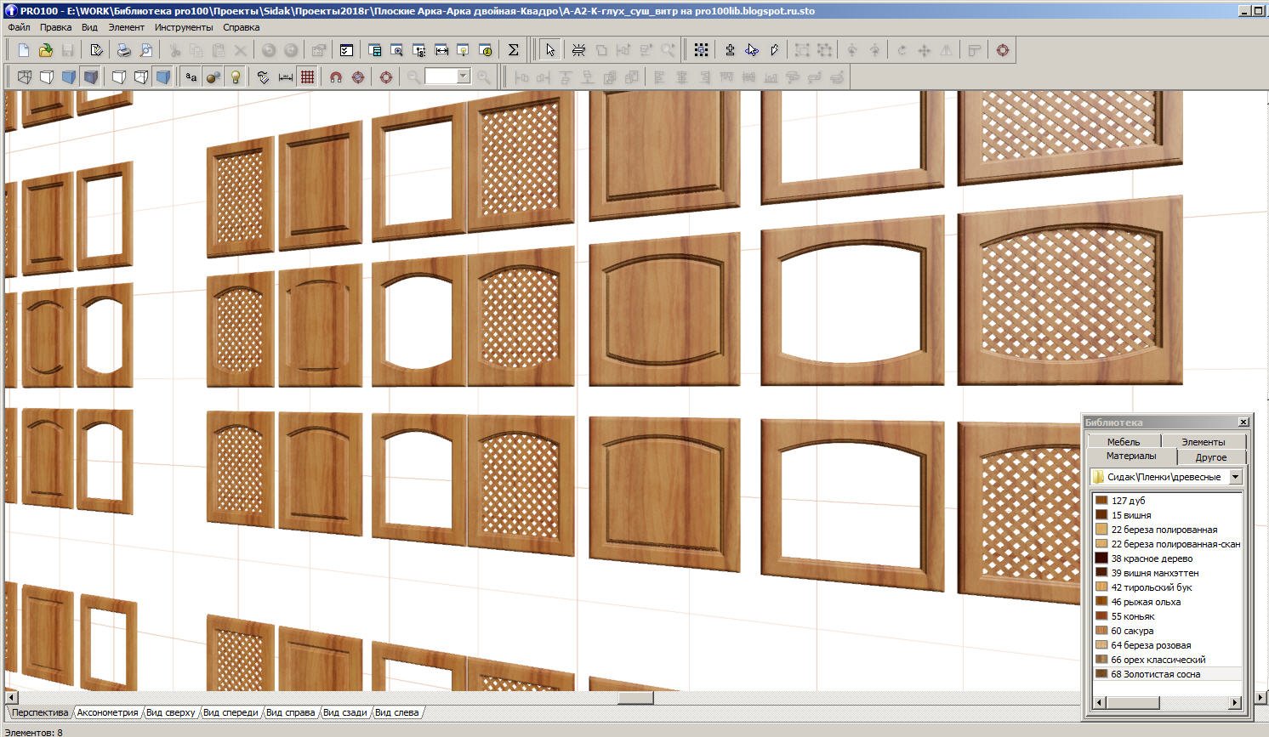1269x737 pixels.
Task: Toggle the 'aa' labels display button
Action: (x=191, y=77)
